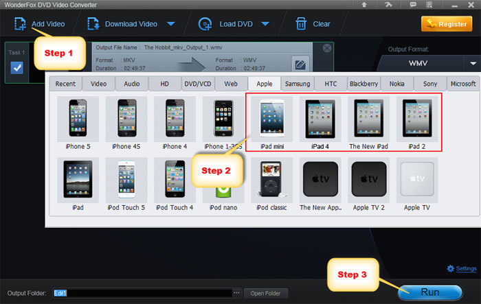Choose the iPhone 5 device icon
Image resolution: width=481 pixels, height=304 pixels.
(78, 119)
